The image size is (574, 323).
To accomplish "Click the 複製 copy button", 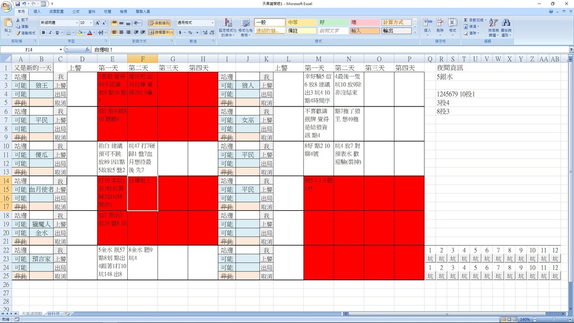I will [22, 26].
